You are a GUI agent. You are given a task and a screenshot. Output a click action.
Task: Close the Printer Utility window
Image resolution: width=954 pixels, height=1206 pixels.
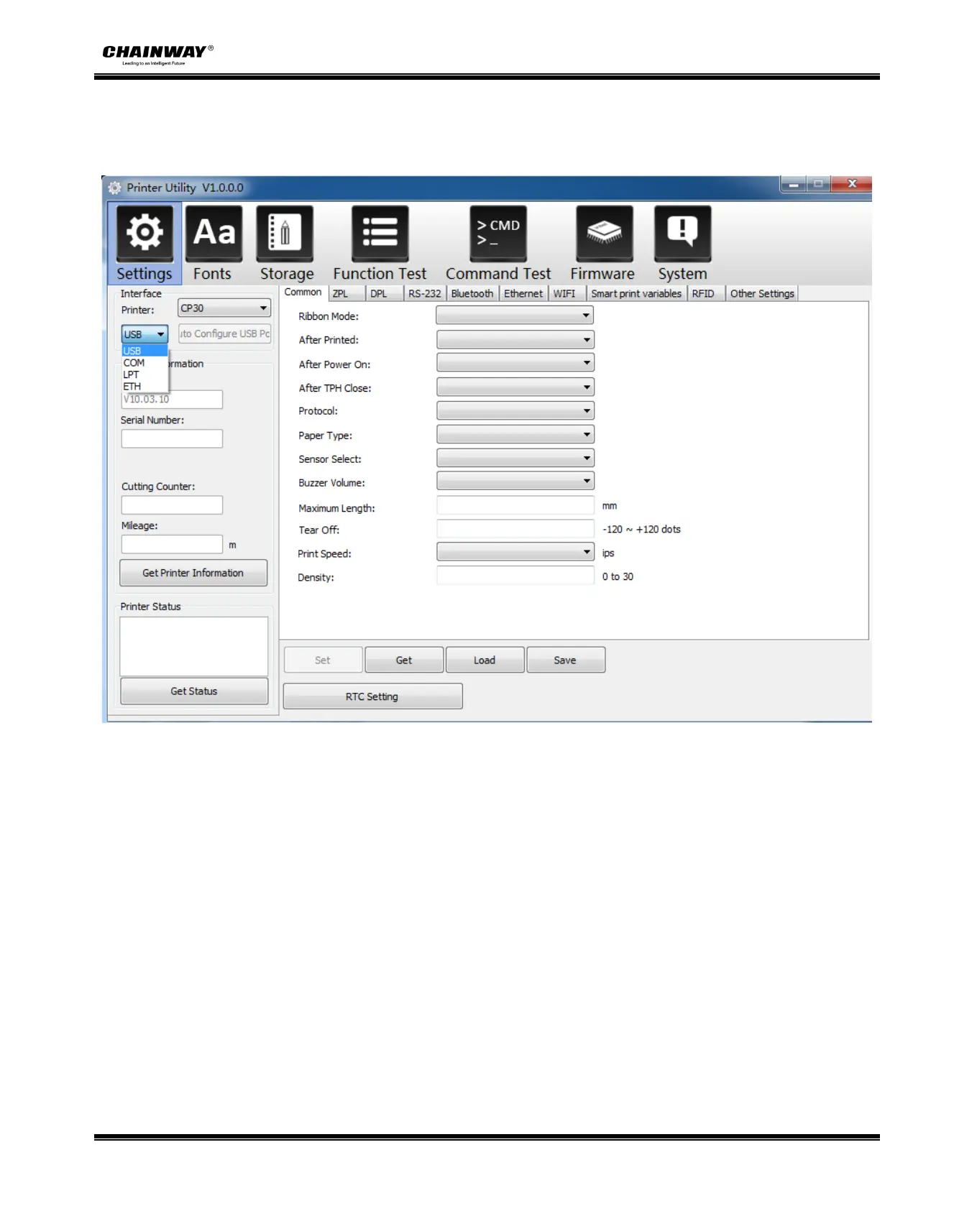[x=852, y=184]
